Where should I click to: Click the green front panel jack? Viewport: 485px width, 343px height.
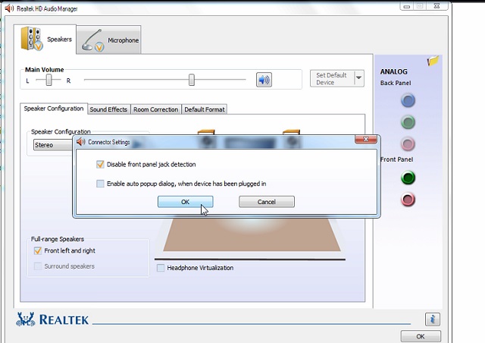(408, 178)
